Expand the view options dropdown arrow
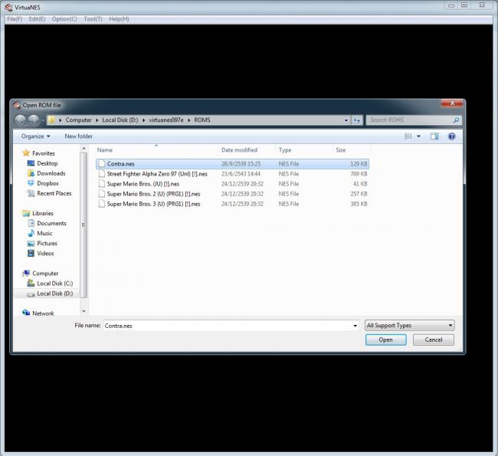 418,136
